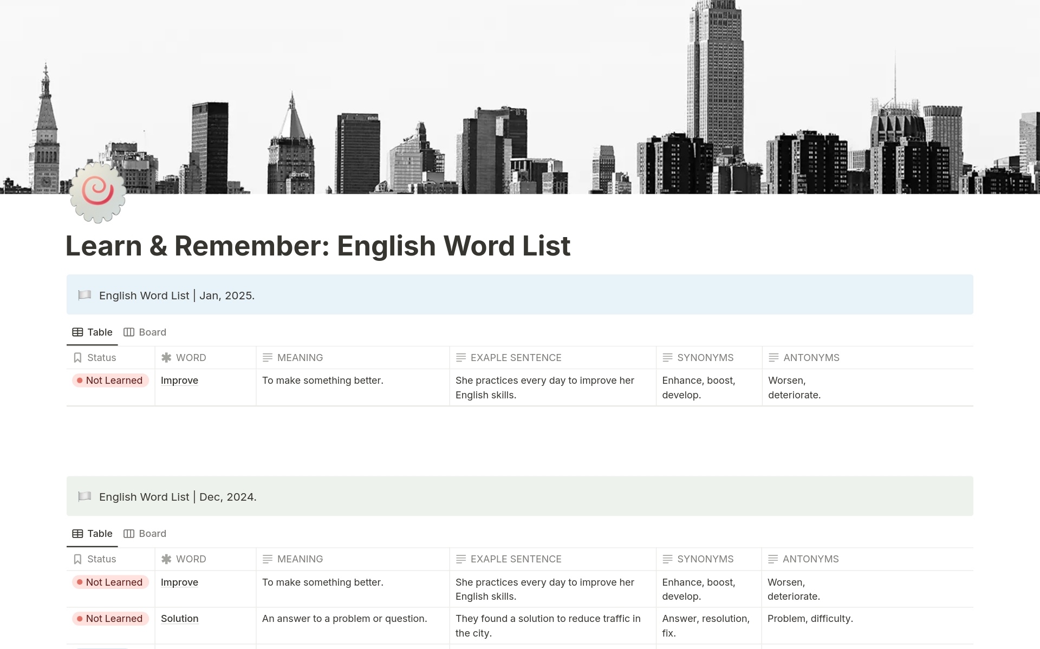
Task: Click flag icon in Jan, 2025 callout
Action: pos(84,295)
